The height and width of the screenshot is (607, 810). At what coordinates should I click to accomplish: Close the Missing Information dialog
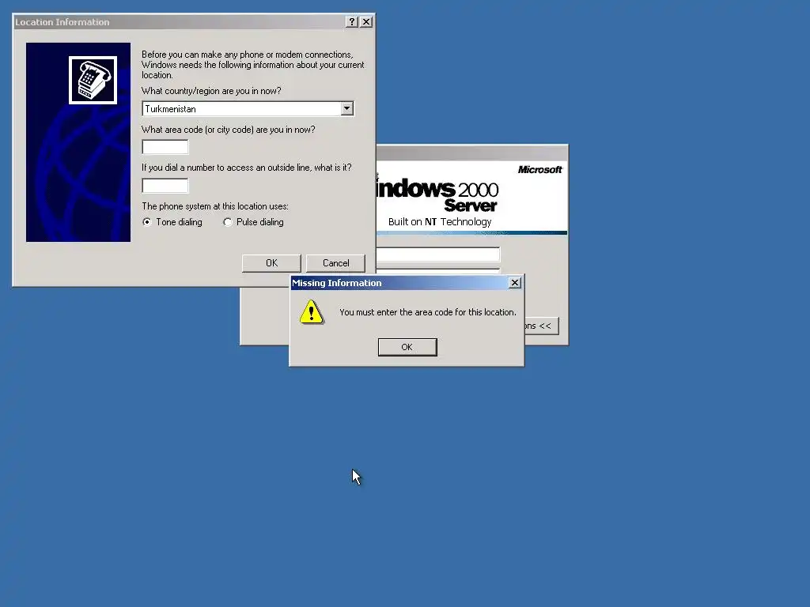pyautogui.click(x=514, y=283)
